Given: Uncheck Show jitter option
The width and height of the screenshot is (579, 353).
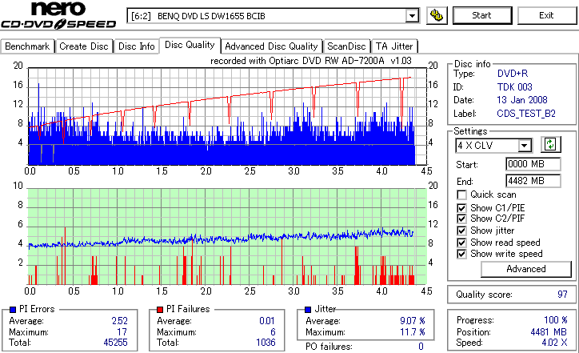Looking at the screenshot, I should 461,231.
